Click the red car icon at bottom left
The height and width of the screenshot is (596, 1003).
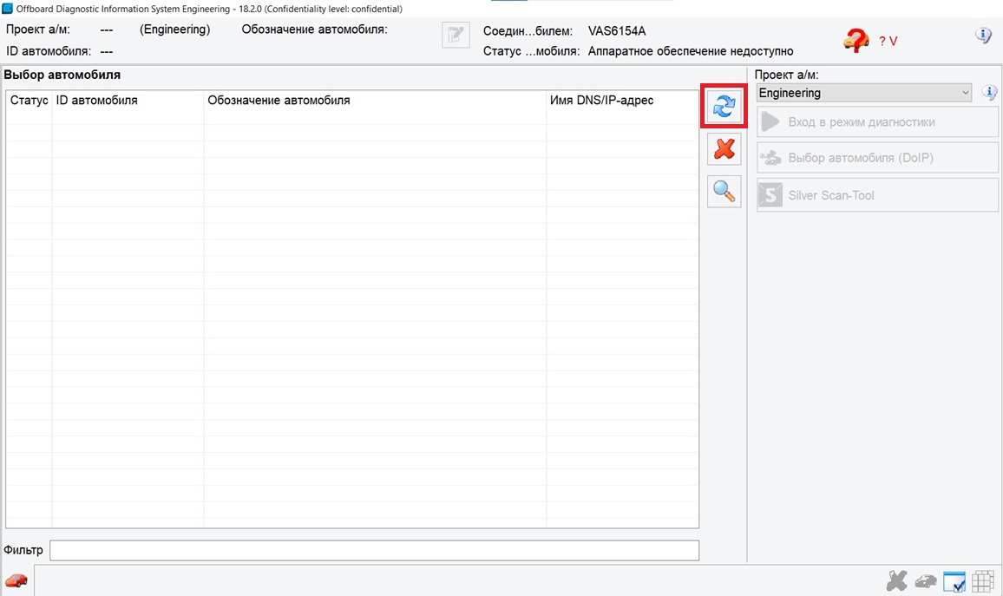(x=16, y=580)
